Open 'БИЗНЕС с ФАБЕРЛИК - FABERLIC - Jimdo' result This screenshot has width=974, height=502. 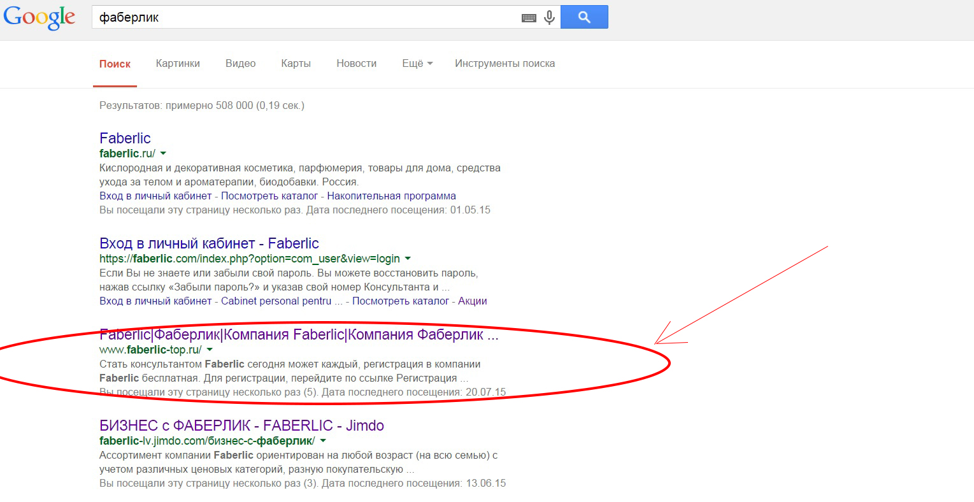pyautogui.click(x=241, y=426)
